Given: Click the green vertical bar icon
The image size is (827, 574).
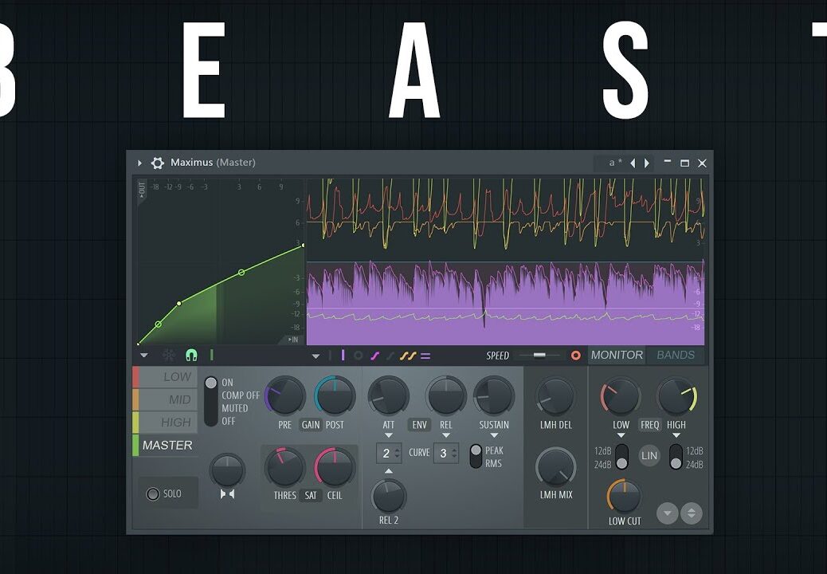Looking at the screenshot, I should (211, 355).
